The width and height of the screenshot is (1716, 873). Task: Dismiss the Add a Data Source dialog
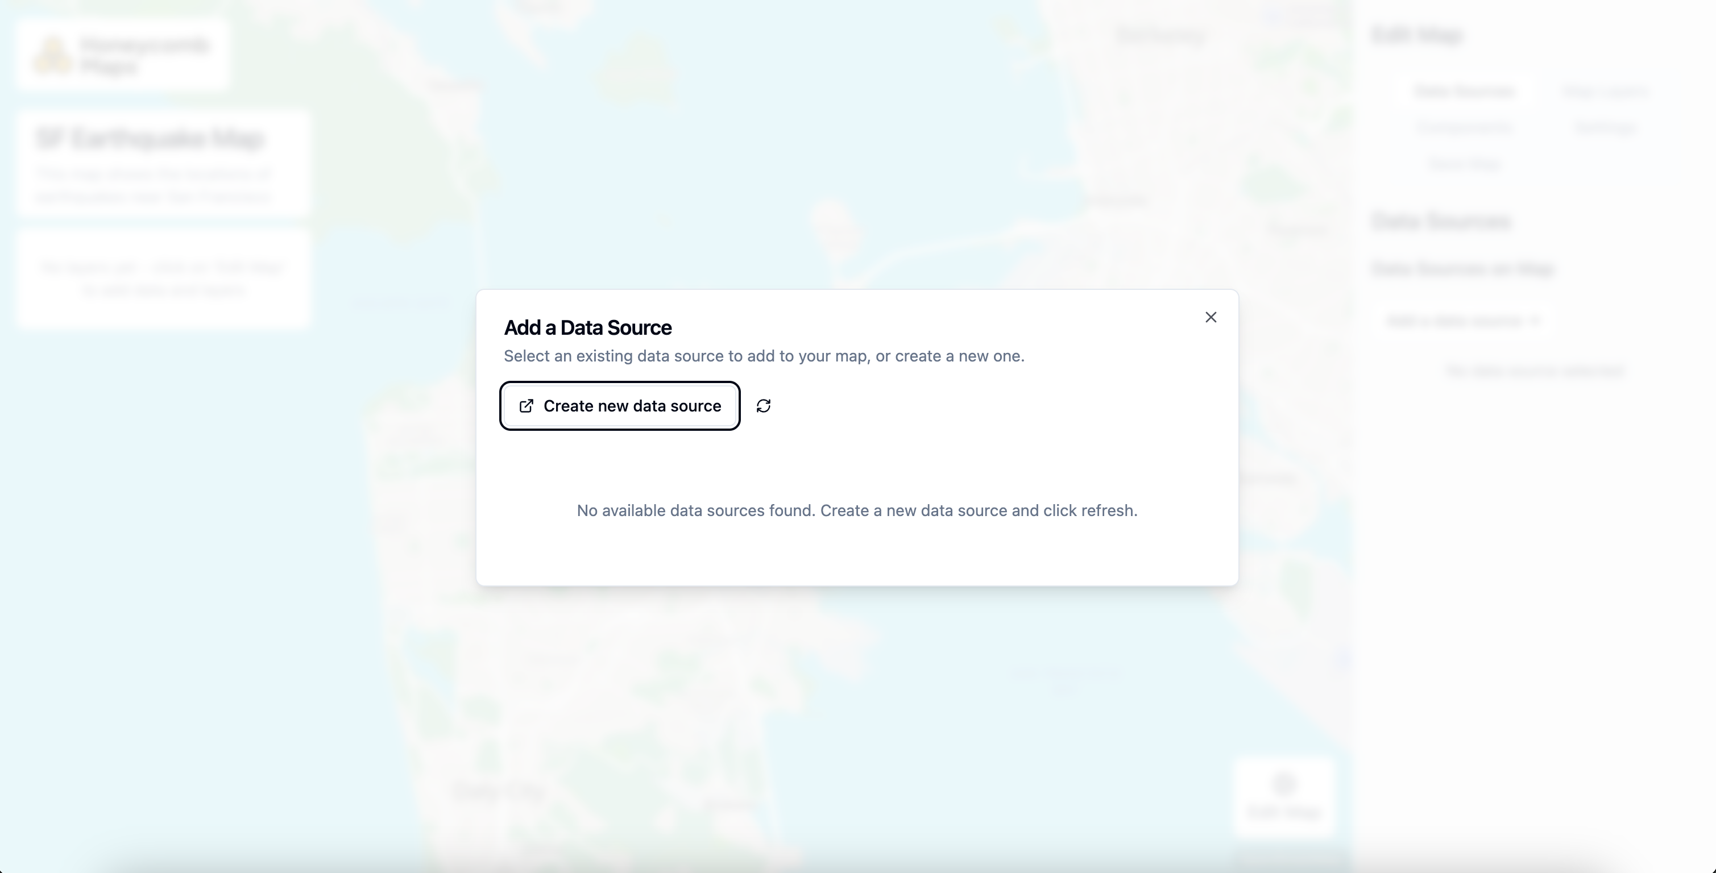pyautogui.click(x=1211, y=317)
